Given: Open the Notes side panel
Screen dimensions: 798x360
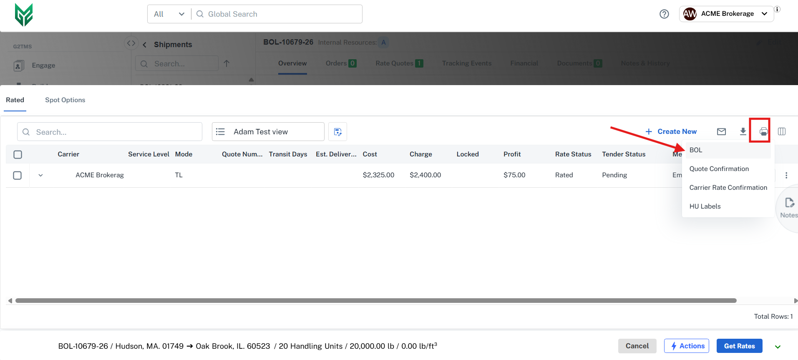Looking at the screenshot, I should click(x=788, y=208).
